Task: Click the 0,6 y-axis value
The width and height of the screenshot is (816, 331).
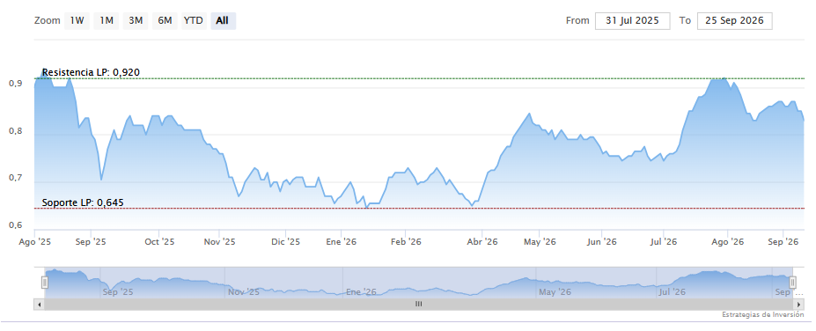Action: [15, 226]
